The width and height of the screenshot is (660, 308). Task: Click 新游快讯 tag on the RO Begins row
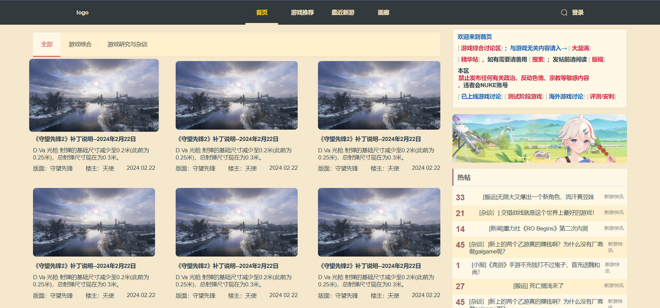(x=614, y=228)
